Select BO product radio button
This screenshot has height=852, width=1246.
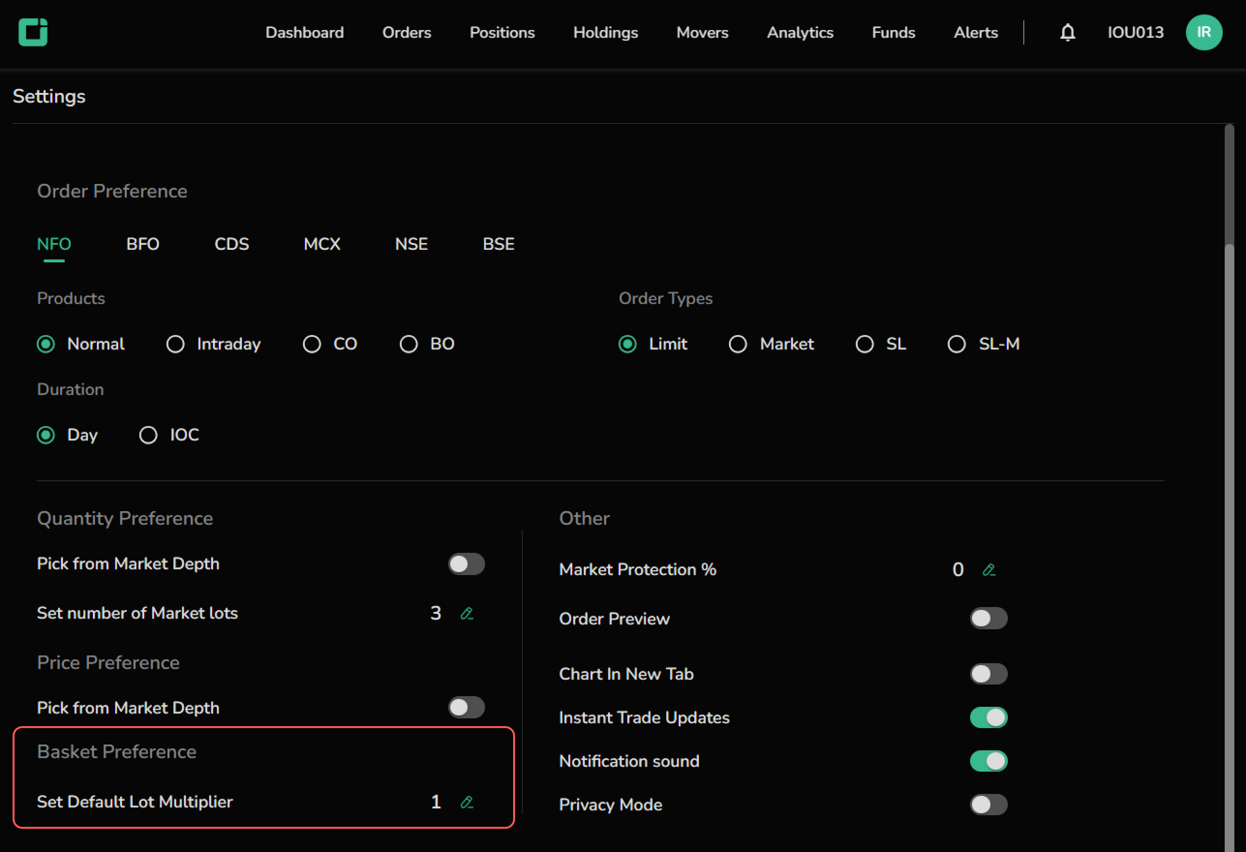click(x=409, y=344)
